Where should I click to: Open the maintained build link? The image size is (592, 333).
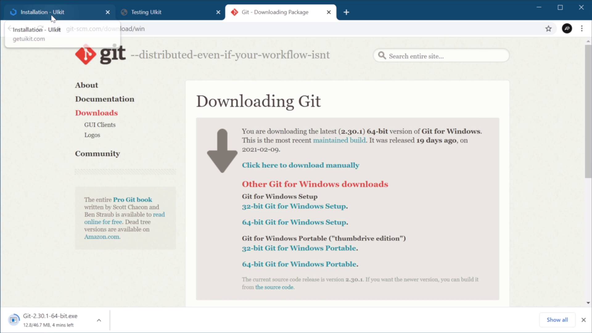pyautogui.click(x=339, y=140)
